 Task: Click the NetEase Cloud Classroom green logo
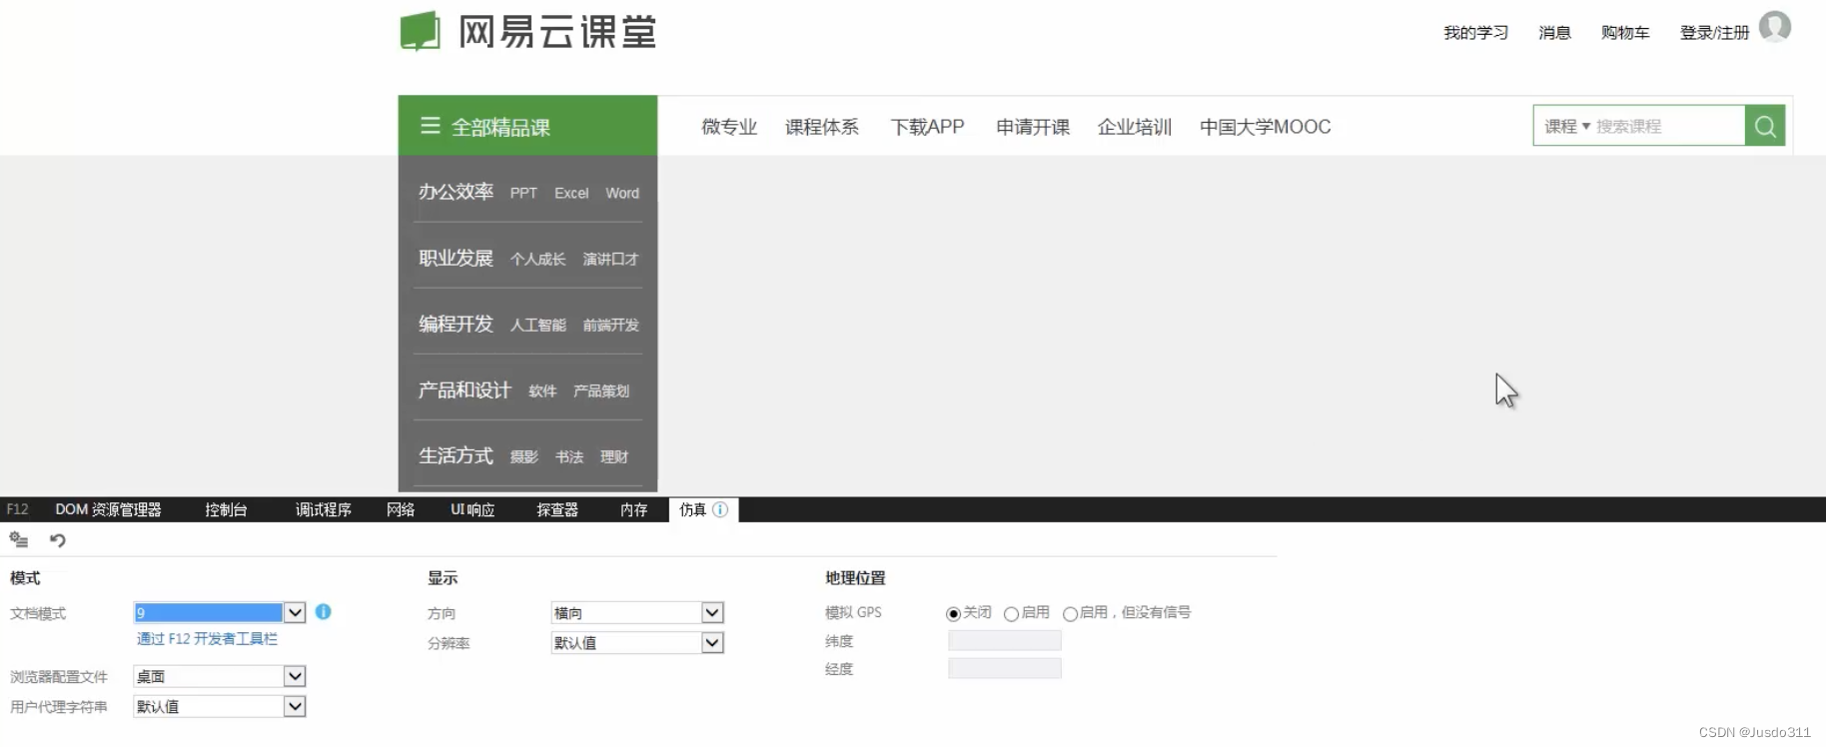tap(421, 31)
